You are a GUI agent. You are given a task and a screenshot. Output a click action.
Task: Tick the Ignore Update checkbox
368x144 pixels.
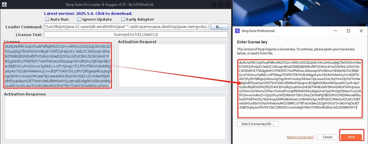pyautogui.click(x=80, y=19)
